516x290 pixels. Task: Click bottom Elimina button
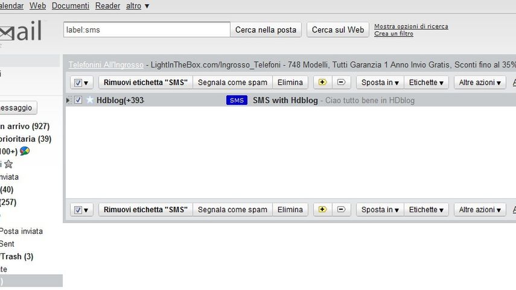click(x=290, y=210)
